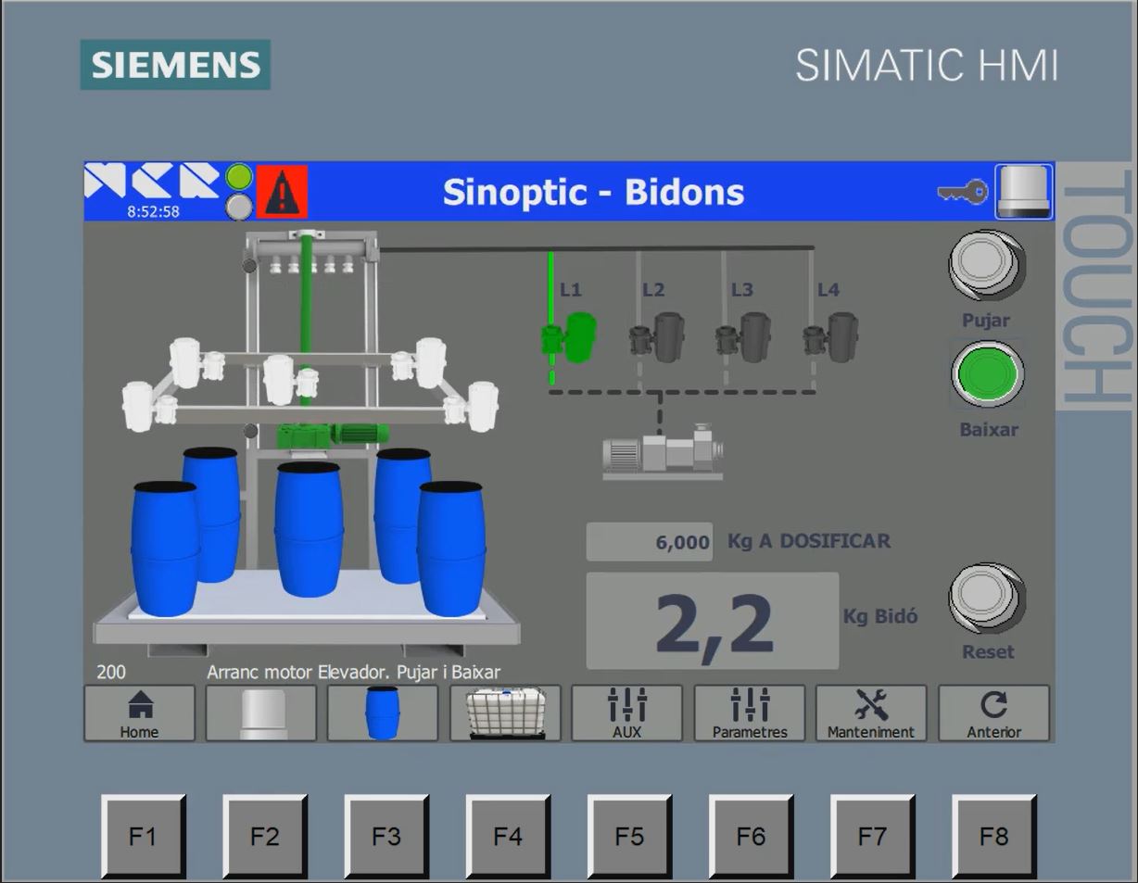The image size is (1138, 883).
Task: Open the white bucket screen
Action: 260,713
